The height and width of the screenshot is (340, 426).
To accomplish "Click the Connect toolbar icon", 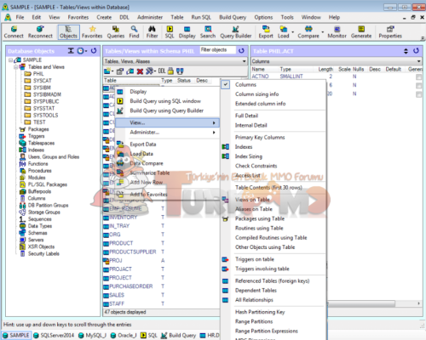I will [14, 31].
